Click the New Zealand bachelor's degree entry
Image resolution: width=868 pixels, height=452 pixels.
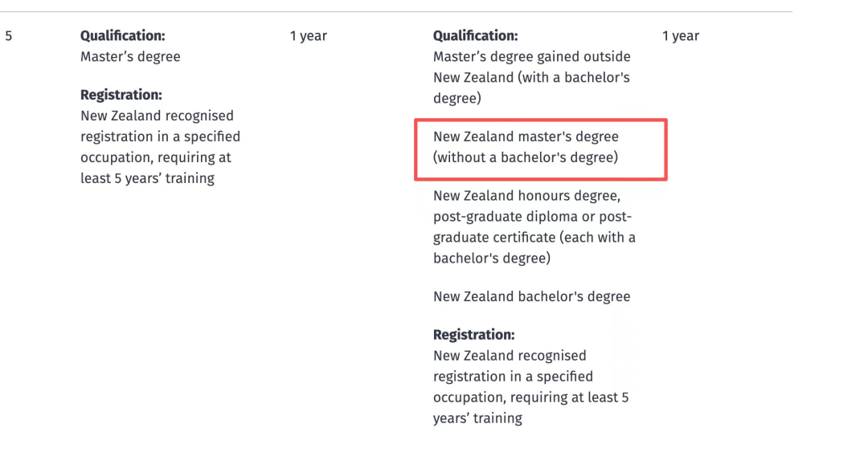(531, 296)
